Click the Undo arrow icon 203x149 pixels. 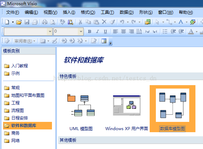(x=122, y=22)
